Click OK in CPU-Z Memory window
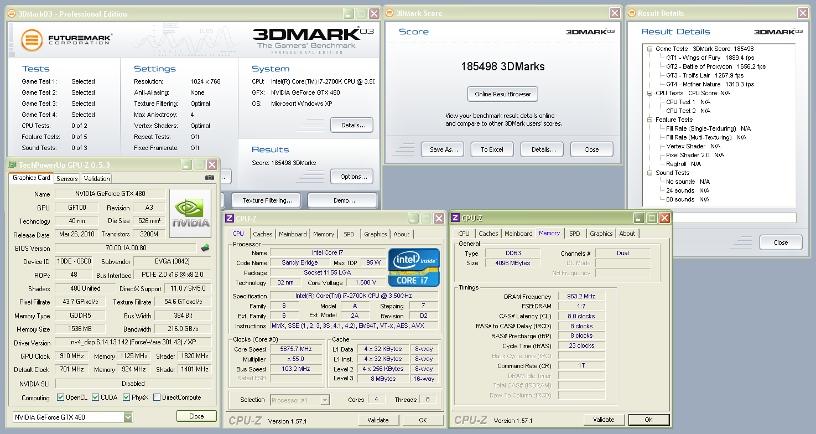The height and width of the screenshot is (434, 816). click(x=648, y=420)
